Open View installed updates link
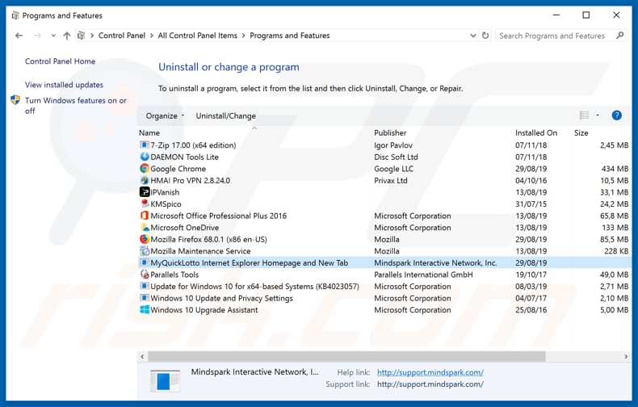Viewport: 638px width, 407px height. coord(64,85)
